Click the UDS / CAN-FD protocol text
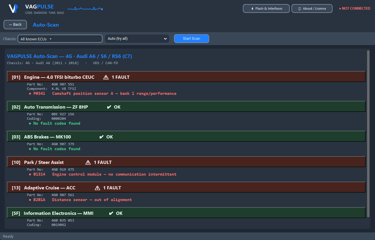 click(105, 63)
